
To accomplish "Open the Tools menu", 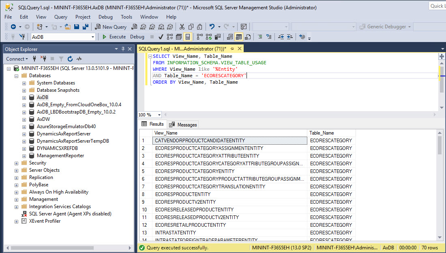I will point(127,17).
